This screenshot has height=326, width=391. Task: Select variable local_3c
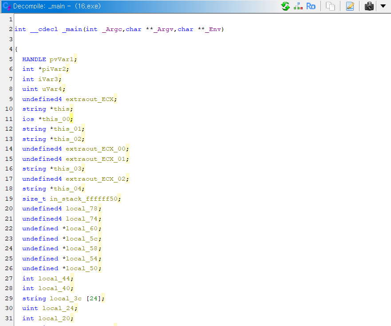66,299
